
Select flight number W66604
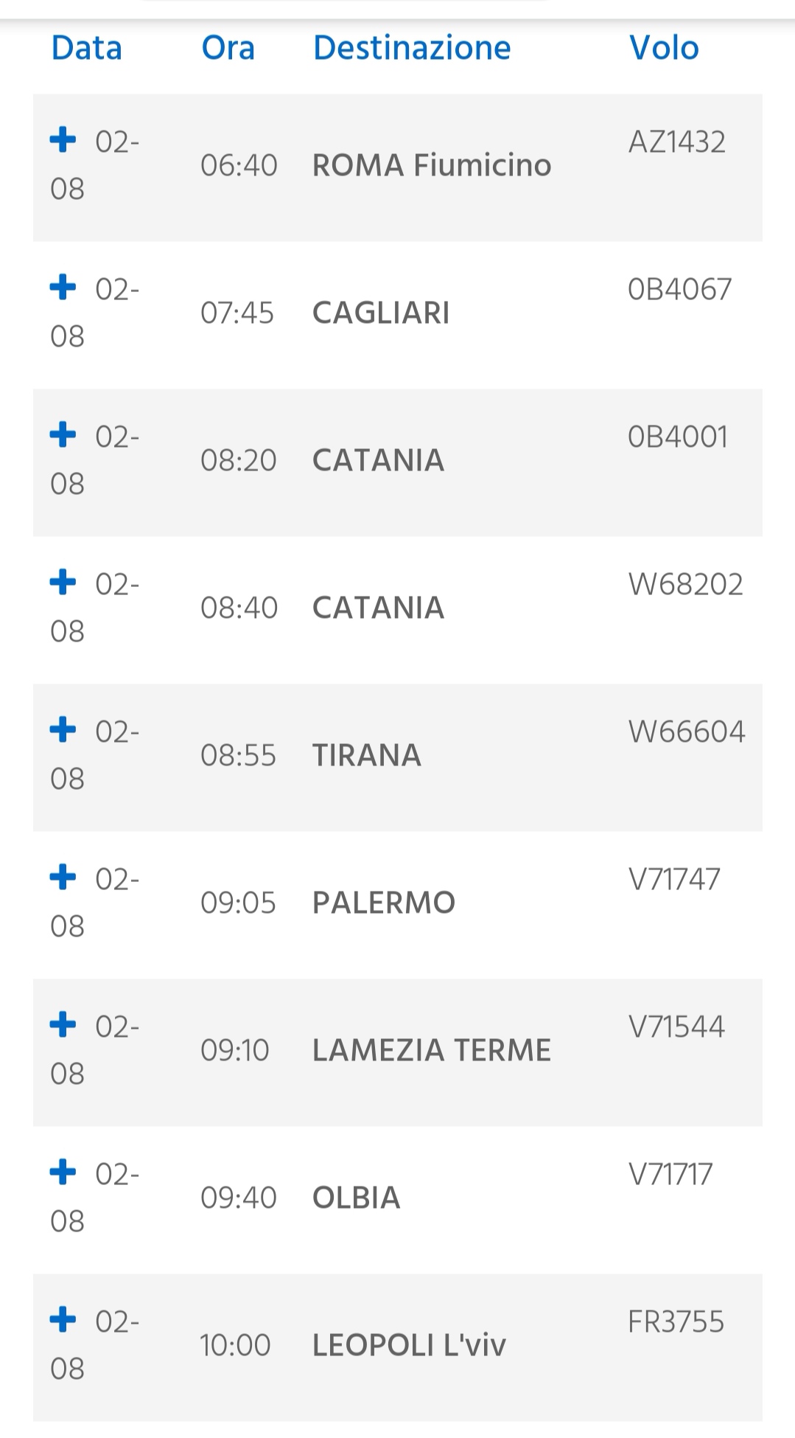coord(686,732)
